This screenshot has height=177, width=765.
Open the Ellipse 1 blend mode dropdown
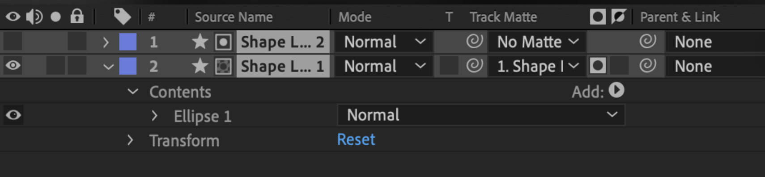(x=481, y=115)
